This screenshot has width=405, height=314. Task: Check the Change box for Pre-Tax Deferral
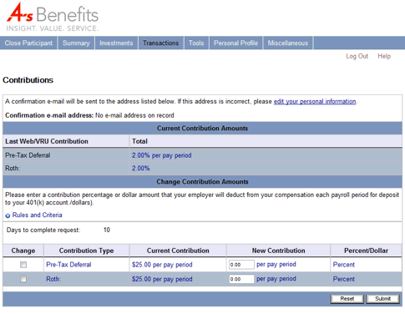pos(23,265)
